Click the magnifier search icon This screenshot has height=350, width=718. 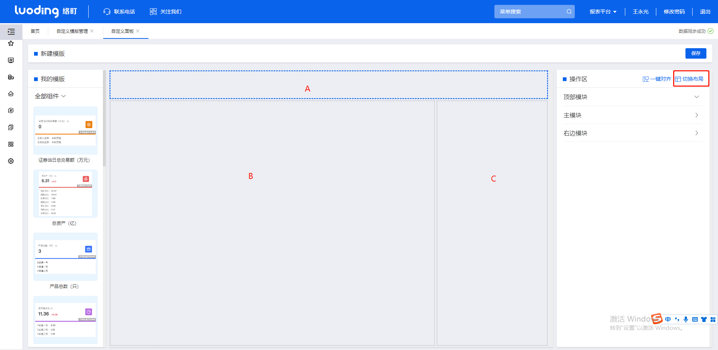[569, 12]
